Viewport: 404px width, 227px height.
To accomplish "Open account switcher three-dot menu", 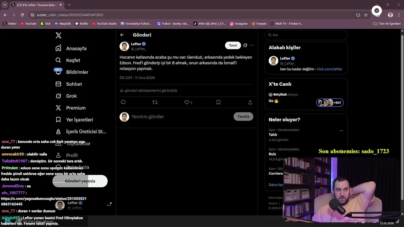I will [109, 205].
